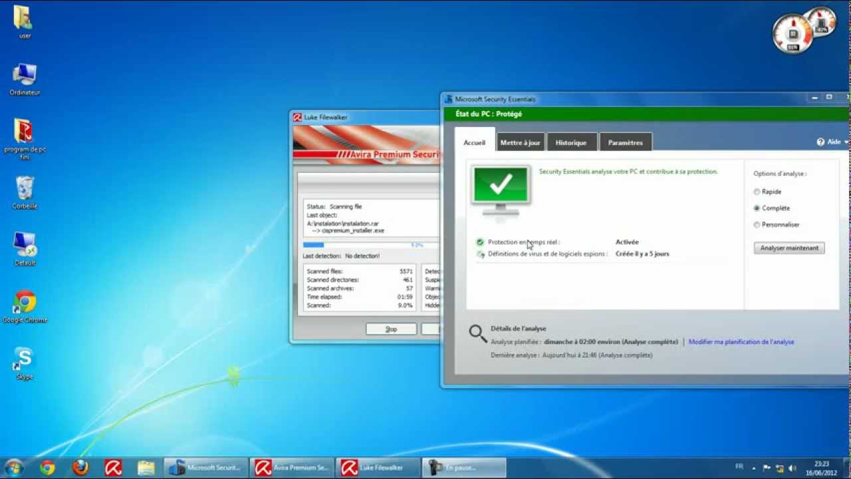This screenshot has width=851, height=479.
Task: Select the Personnaliser scan option
Action: point(757,225)
